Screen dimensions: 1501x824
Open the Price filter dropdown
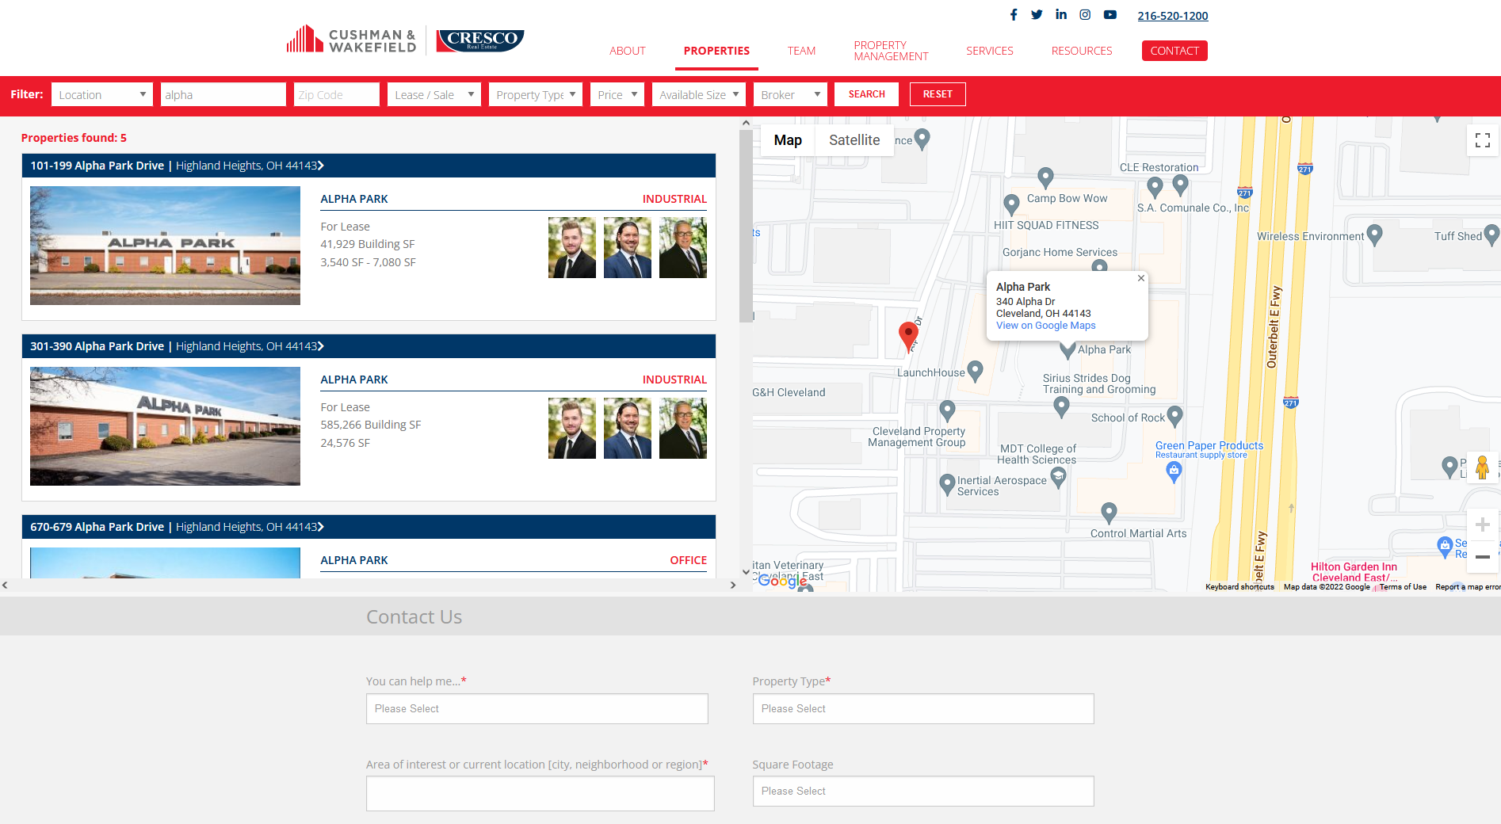[617, 94]
